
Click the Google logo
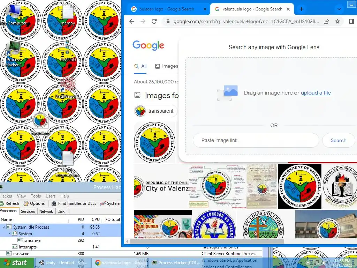pyautogui.click(x=148, y=45)
